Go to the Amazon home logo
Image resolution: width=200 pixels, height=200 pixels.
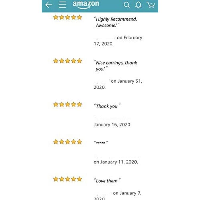tap(86, 5)
